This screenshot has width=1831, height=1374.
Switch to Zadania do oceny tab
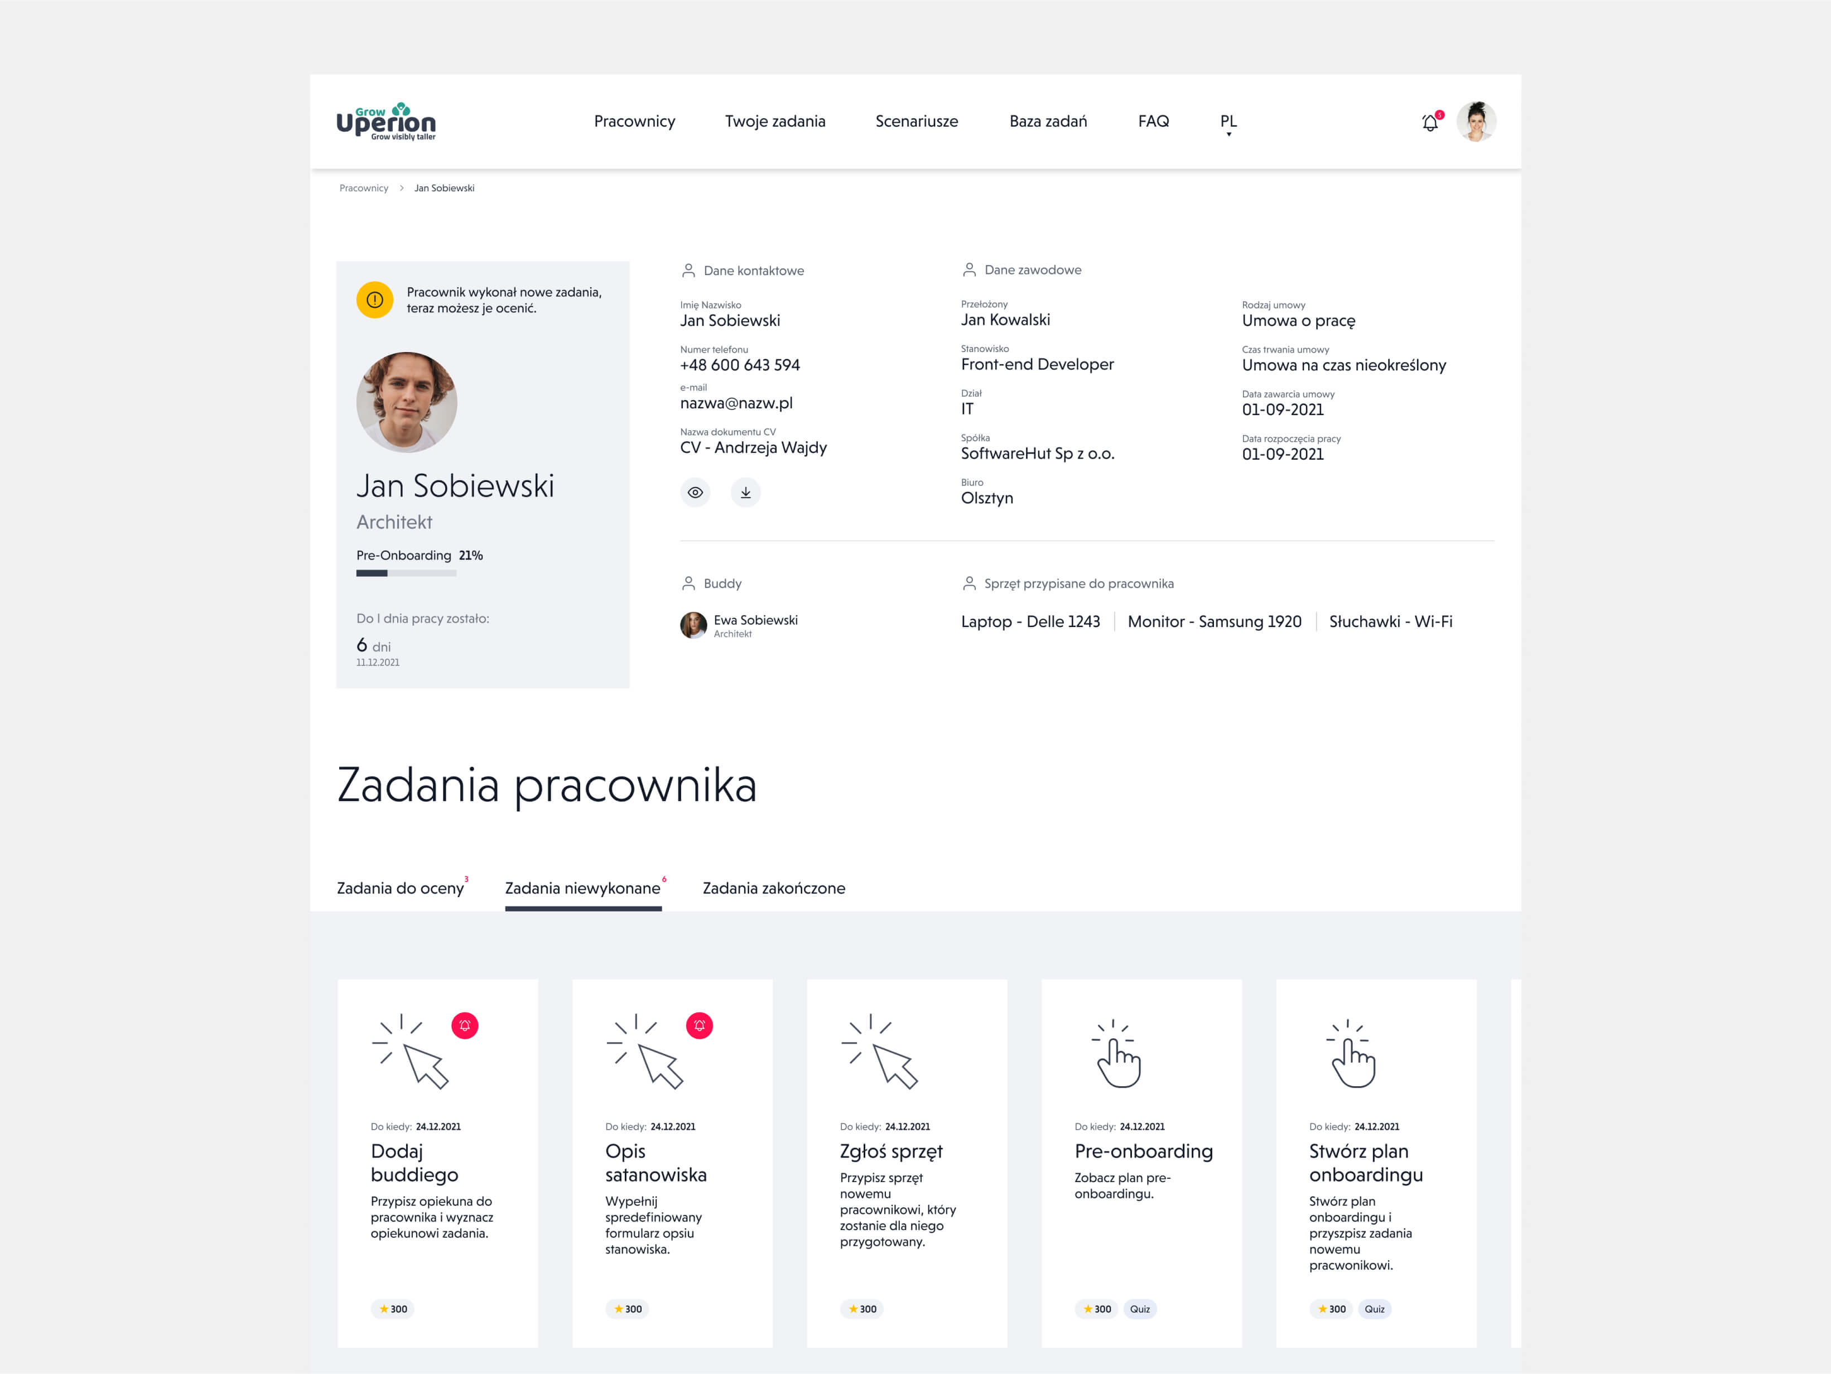pyautogui.click(x=400, y=888)
